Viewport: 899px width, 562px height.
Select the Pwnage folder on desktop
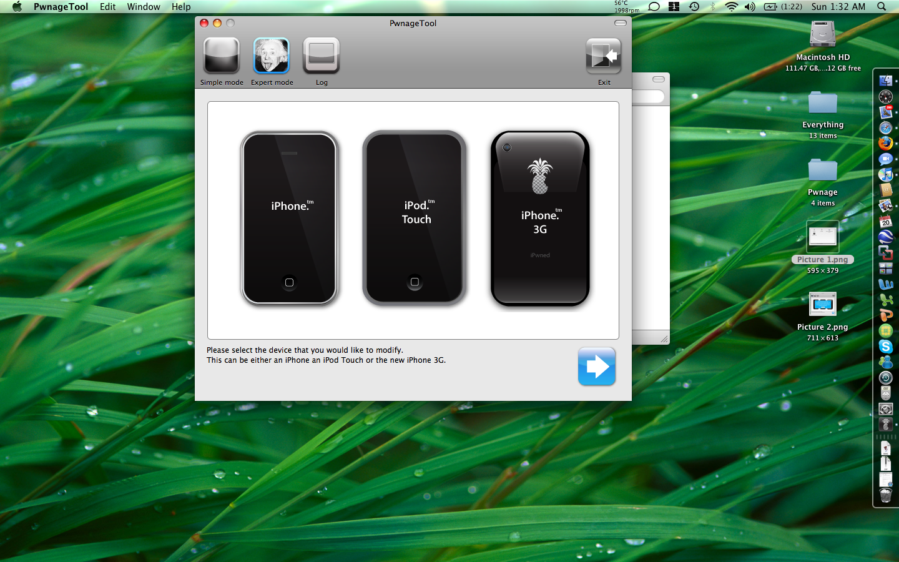[x=823, y=169]
